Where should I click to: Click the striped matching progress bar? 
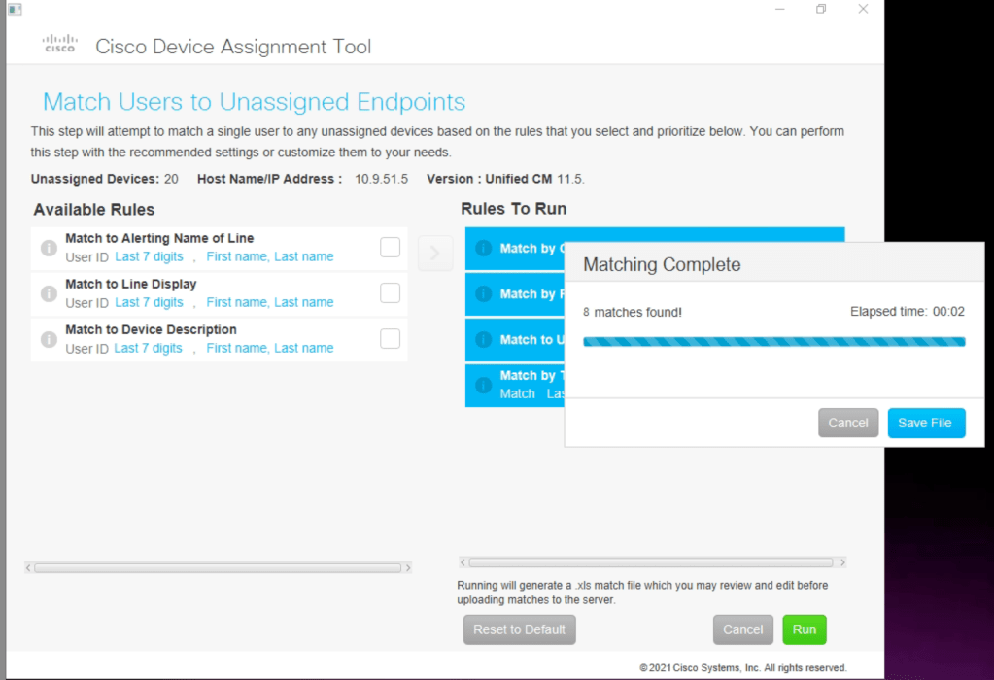coord(773,342)
